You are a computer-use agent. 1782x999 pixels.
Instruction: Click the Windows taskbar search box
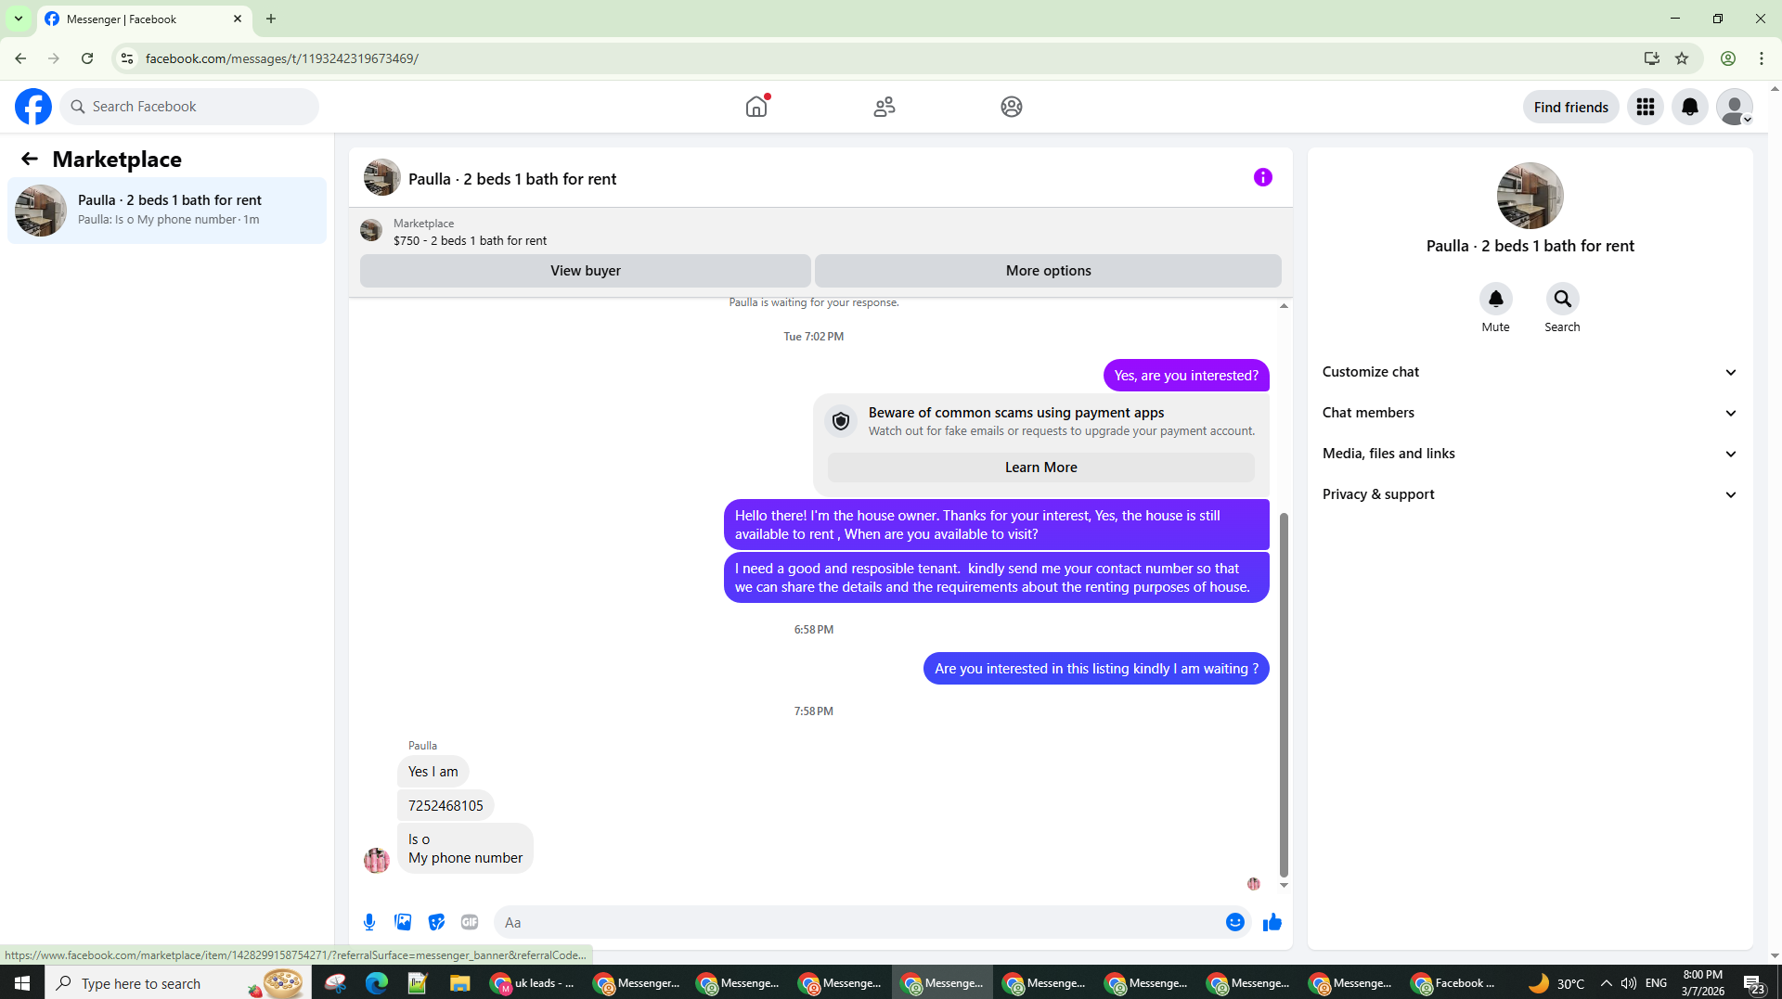click(177, 982)
